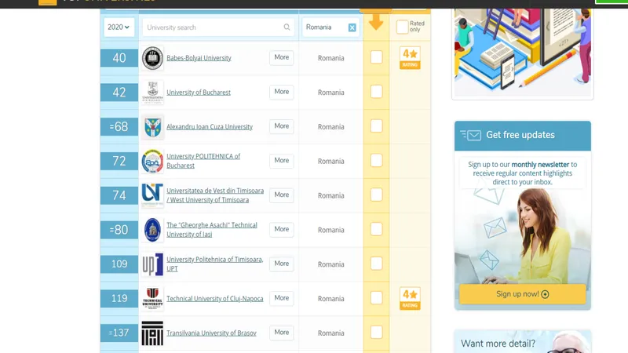
Task: Click the University search field
Action: tap(218, 27)
